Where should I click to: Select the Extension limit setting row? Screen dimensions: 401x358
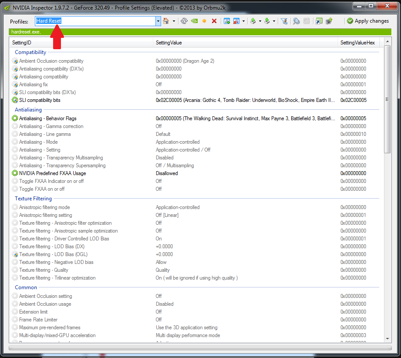click(196, 312)
